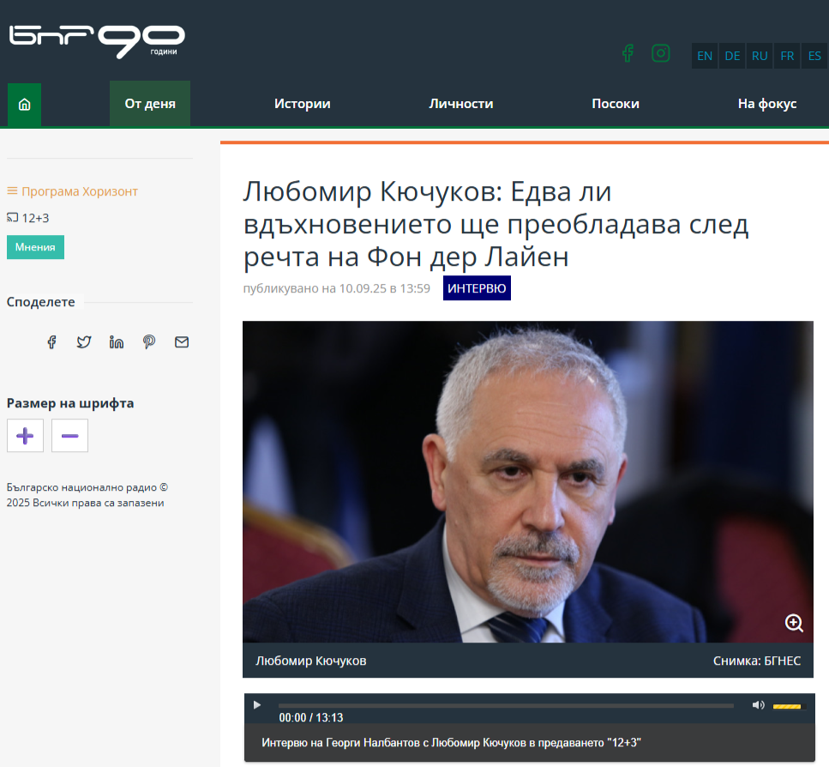Pin the article on Pinterest
This screenshot has width=829, height=767.
149,342
